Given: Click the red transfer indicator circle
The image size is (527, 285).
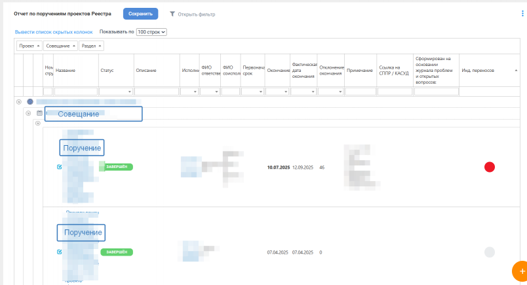Looking at the screenshot, I should [489, 167].
